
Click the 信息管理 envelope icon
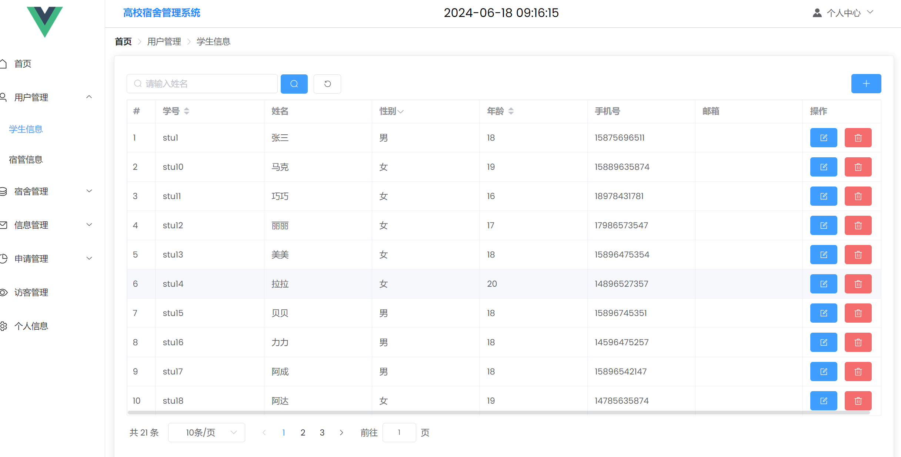(x=4, y=225)
